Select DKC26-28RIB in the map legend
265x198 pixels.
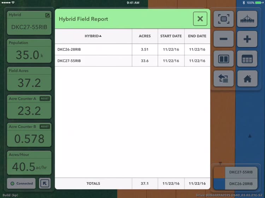[241, 184]
